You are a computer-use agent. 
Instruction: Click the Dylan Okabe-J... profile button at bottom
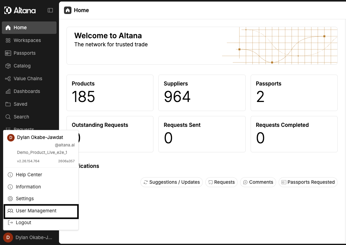(29, 238)
